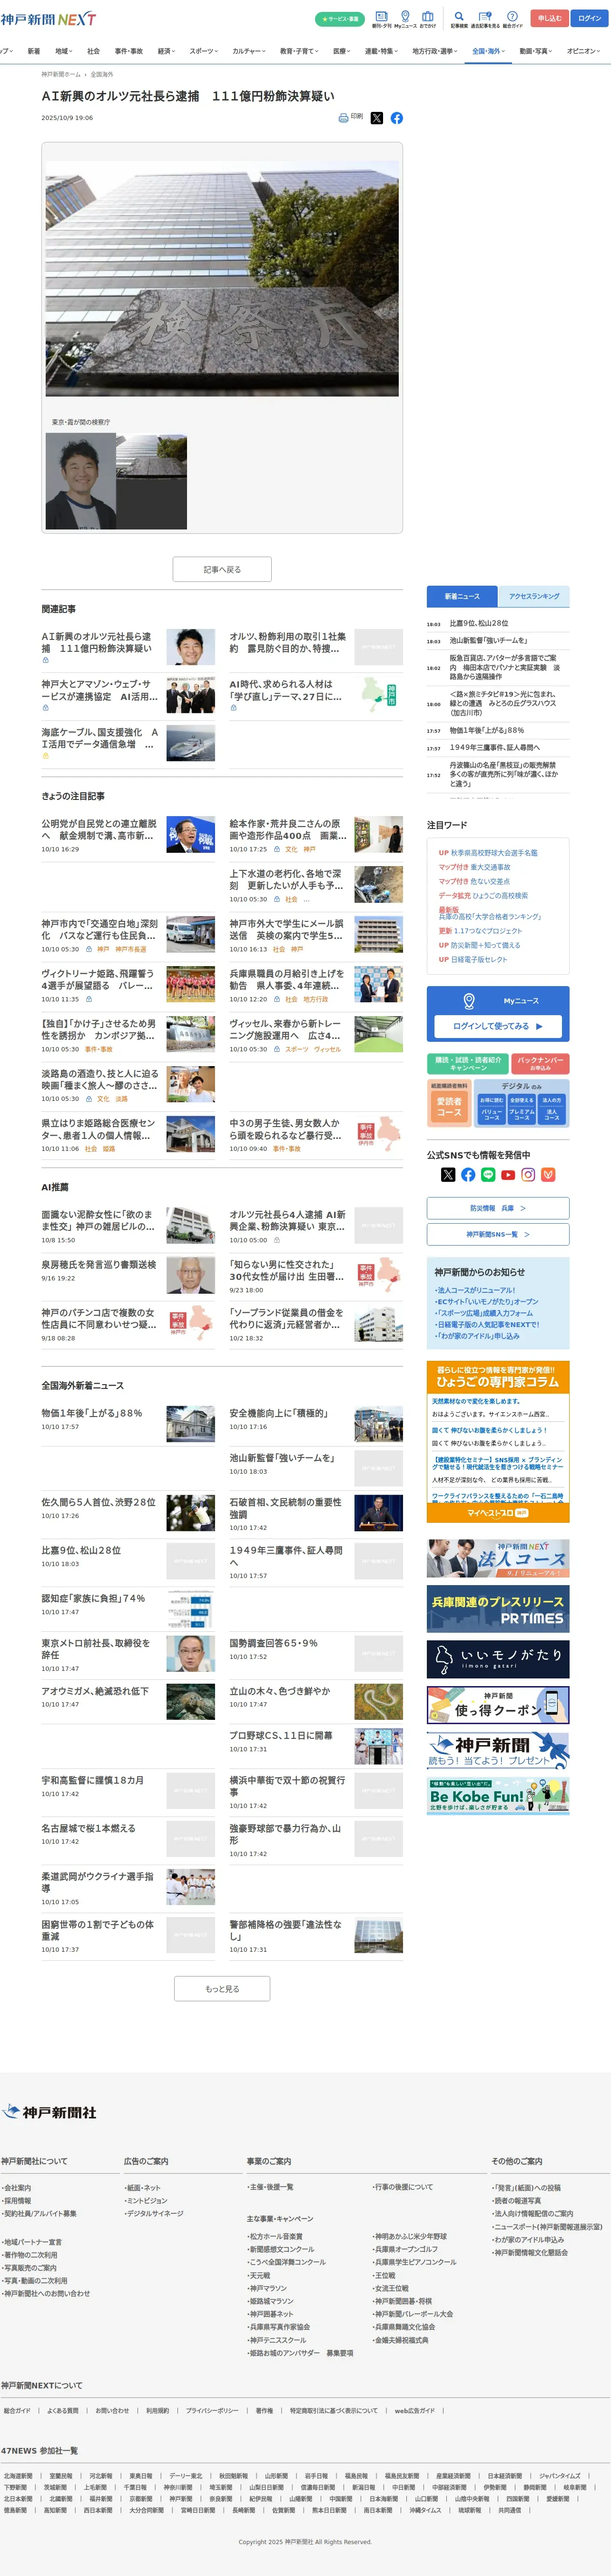Open the 1.17つなぐプロジェクト link
611x2576 pixels.
pos(488,931)
